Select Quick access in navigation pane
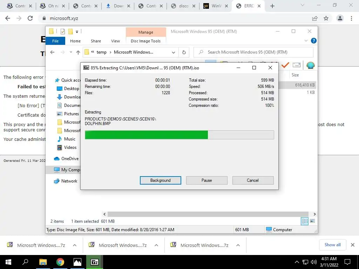Image resolution: width=359 pixels, height=269 pixels. coord(68,80)
